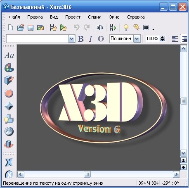This screenshot has height=188, width=189.
Task: Maximize the Xara3D6 window
Action: tap(173, 7)
